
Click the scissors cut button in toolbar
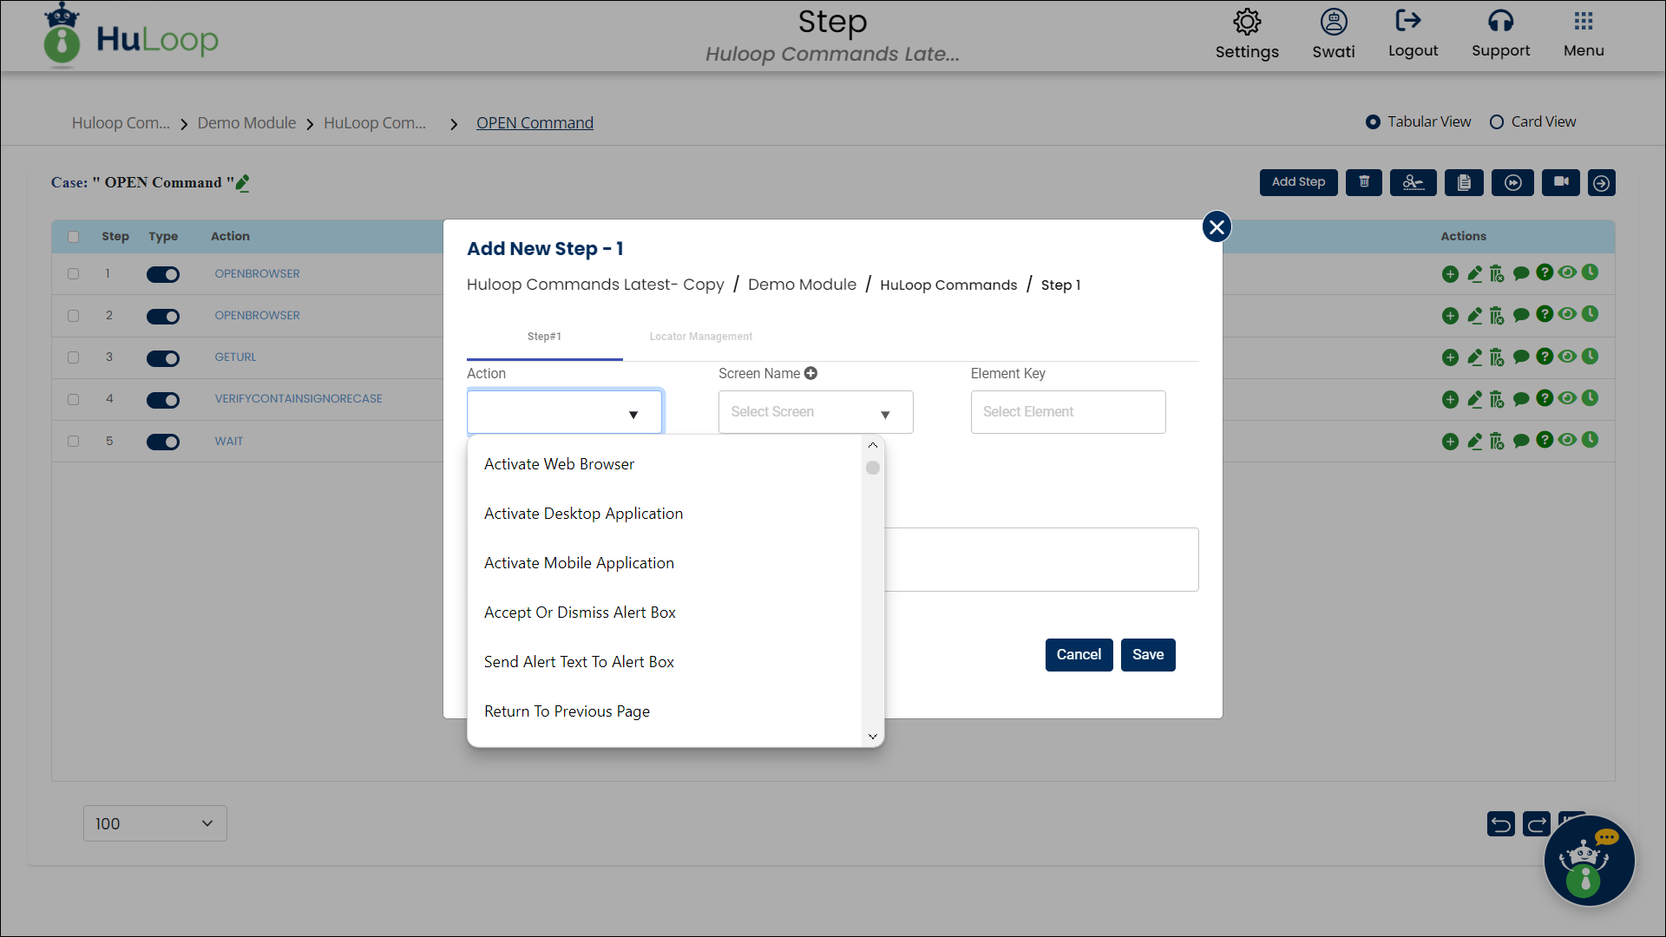1413,182
